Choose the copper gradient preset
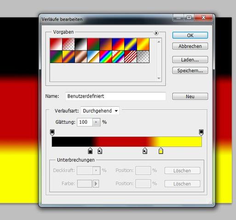236x220 pixels. (81, 57)
